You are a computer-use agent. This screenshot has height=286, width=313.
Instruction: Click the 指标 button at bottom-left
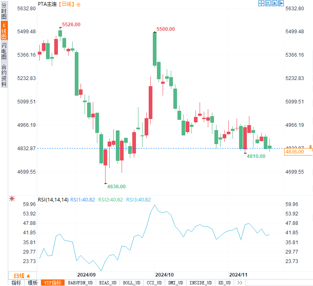coord(16,283)
